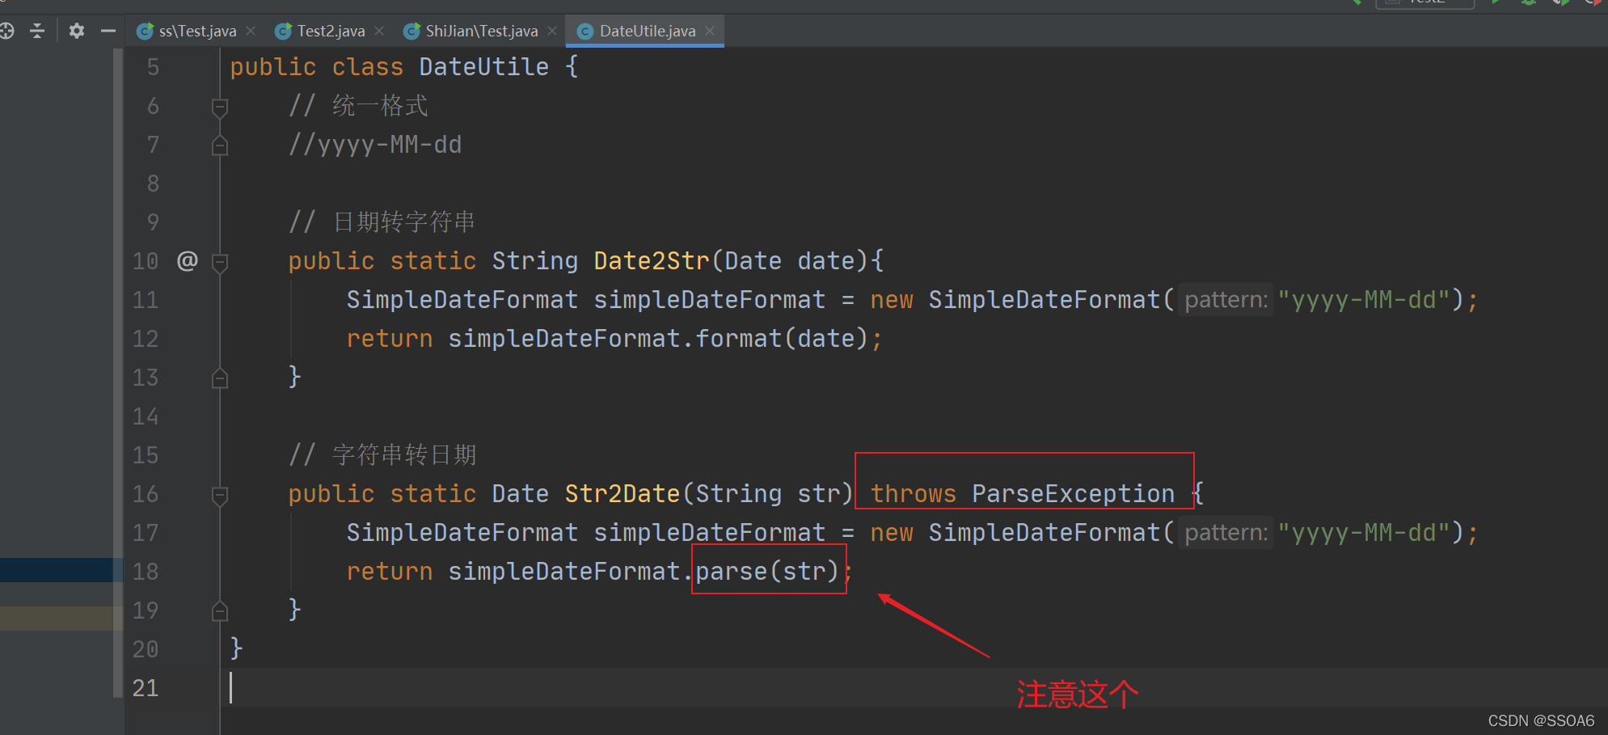This screenshot has height=735, width=1608.
Task: Click line number 14 in the gutter
Action: click(146, 416)
